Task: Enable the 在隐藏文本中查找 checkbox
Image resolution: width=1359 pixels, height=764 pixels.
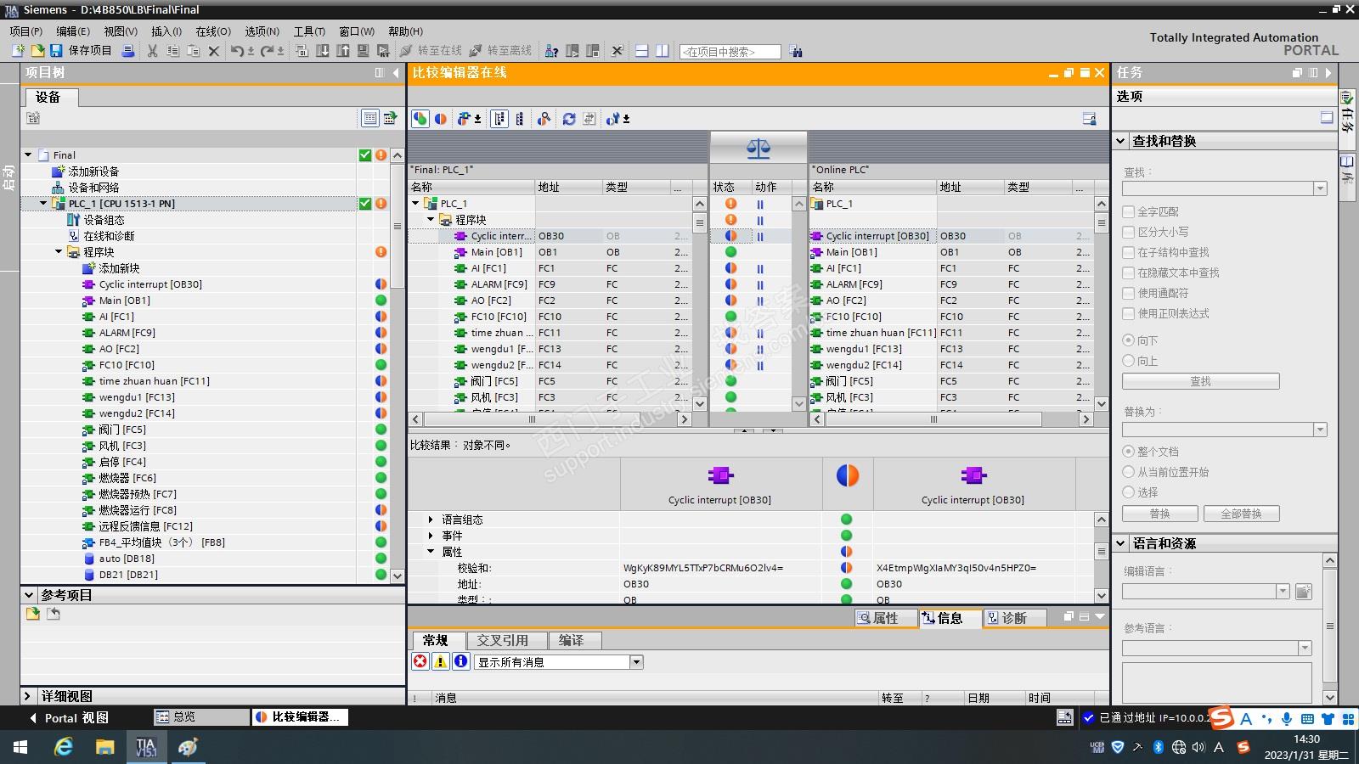Action: click(1129, 272)
